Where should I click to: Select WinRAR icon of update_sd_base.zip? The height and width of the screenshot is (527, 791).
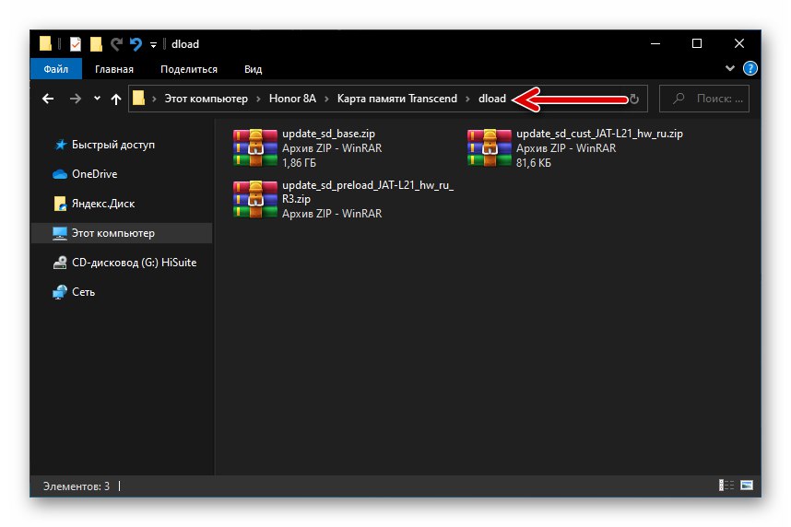pyautogui.click(x=255, y=147)
